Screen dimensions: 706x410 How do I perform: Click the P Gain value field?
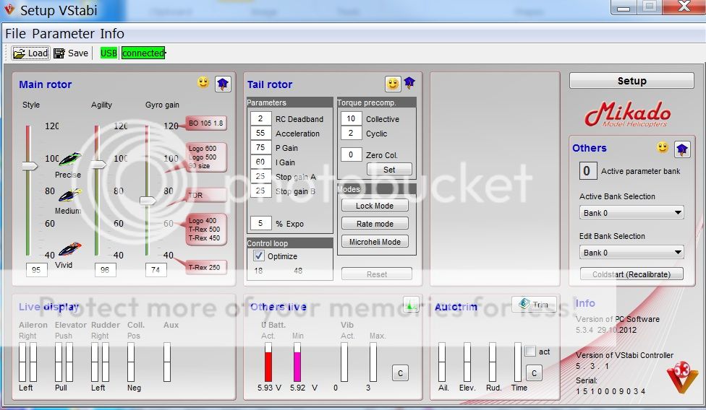pos(261,148)
